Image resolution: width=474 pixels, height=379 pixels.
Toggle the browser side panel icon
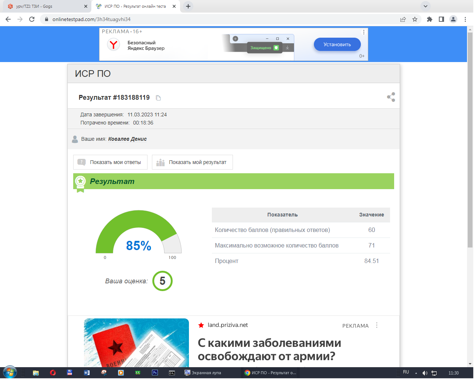[441, 19]
